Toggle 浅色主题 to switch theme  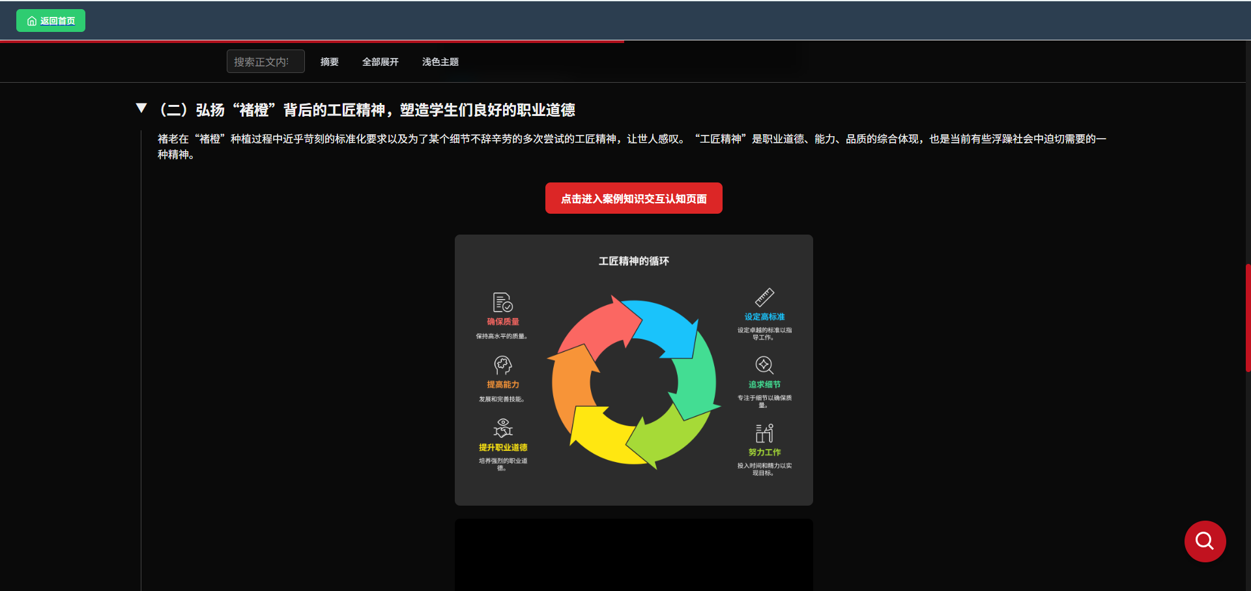click(x=440, y=62)
